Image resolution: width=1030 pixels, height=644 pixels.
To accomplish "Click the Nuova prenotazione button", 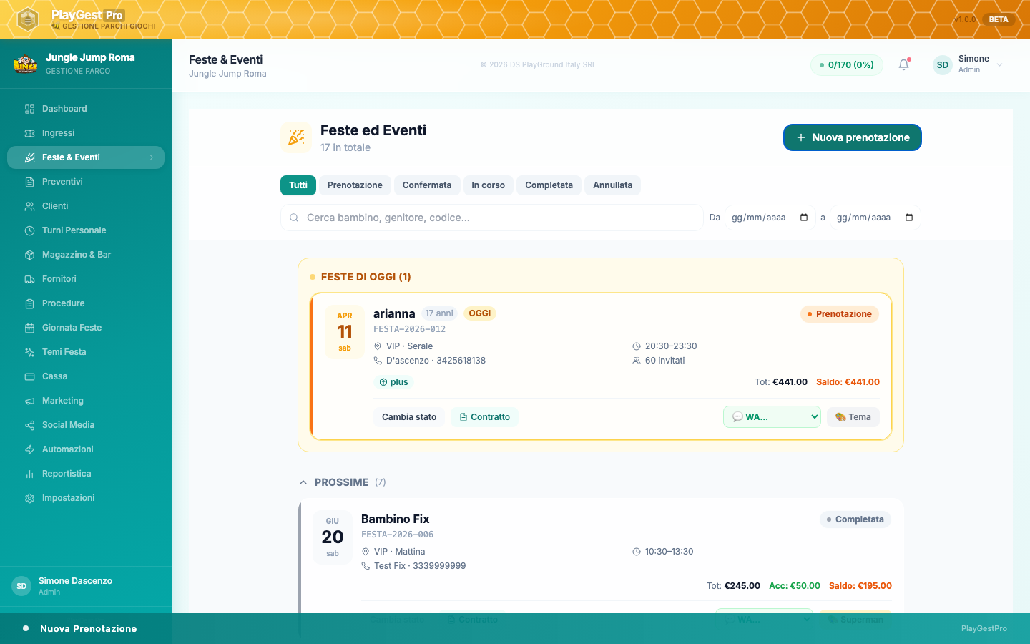I will pos(852,137).
